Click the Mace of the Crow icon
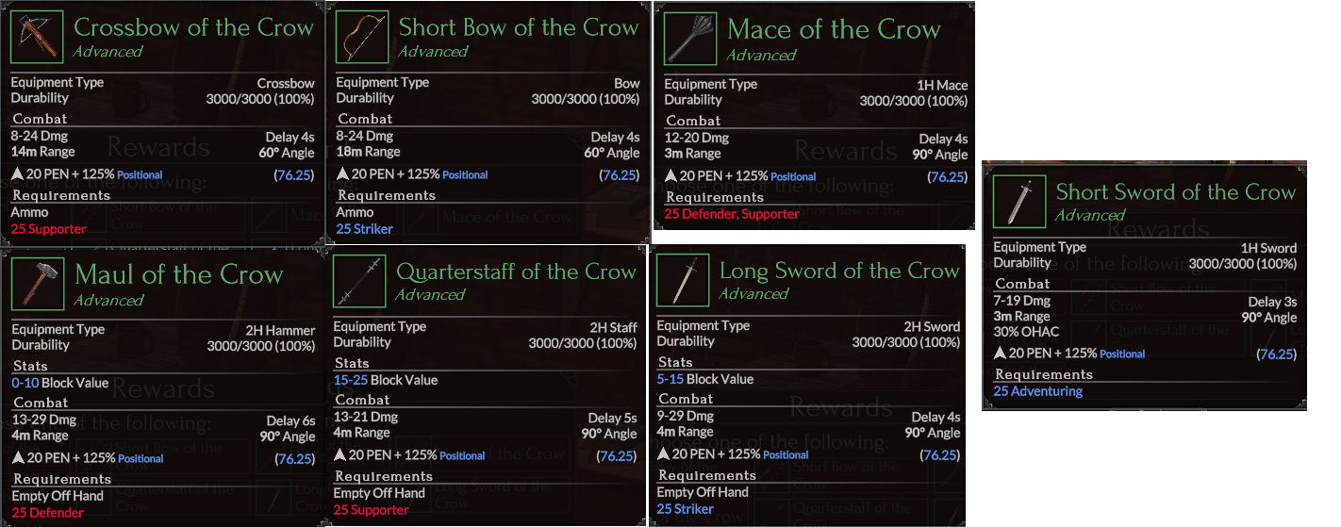The width and height of the screenshot is (1341, 527). (x=690, y=40)
